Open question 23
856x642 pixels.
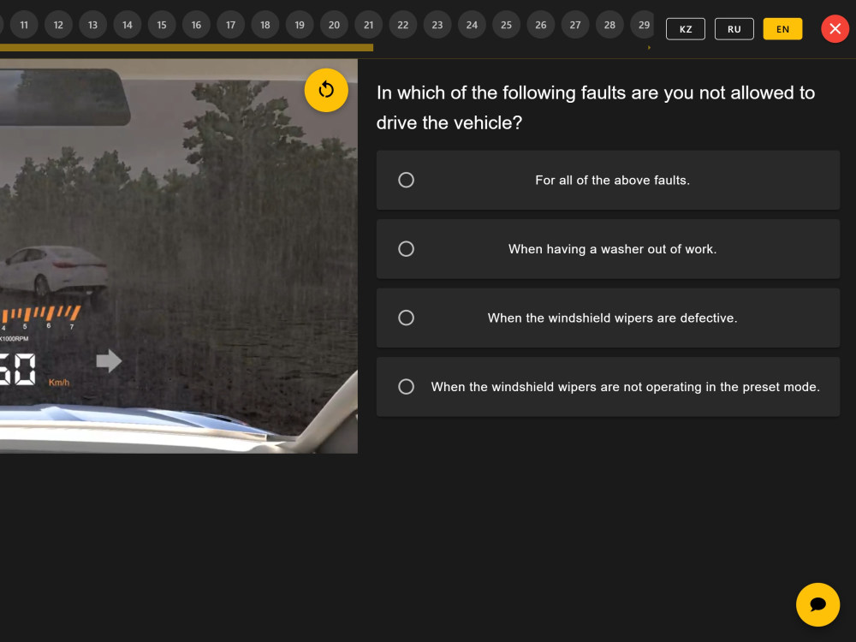(x=437, y=25)
